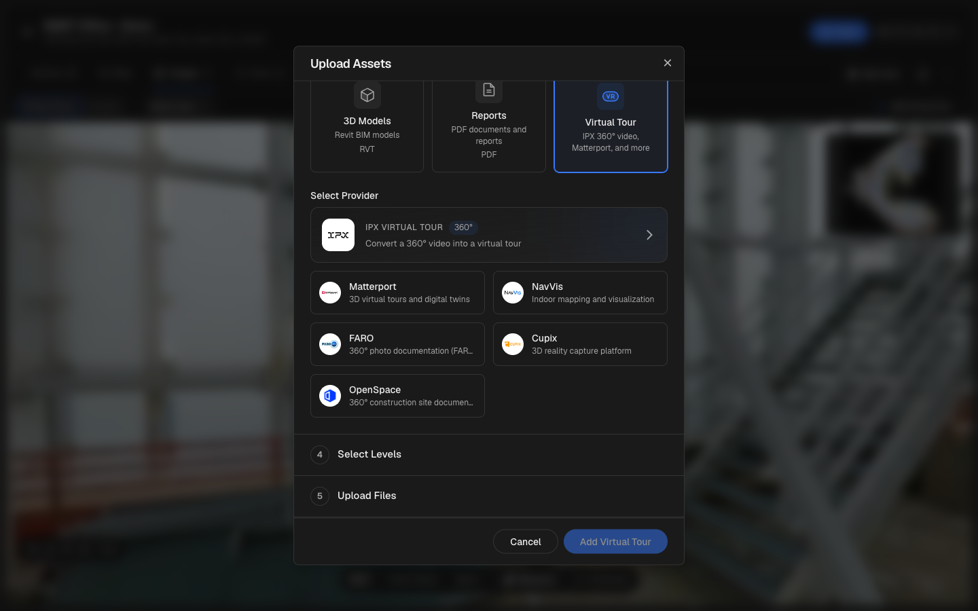Click the 360° badge on IPX tour
This screenshot has width=978, height=611.
click(463, 227)
